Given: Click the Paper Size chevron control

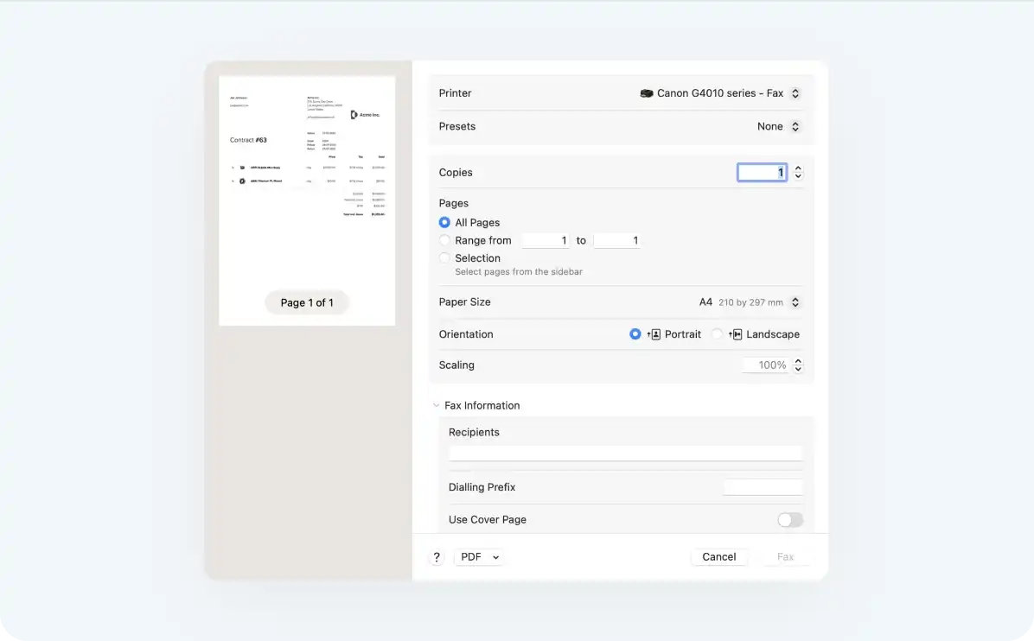Looking at the screenshot, I should point(795,302).
